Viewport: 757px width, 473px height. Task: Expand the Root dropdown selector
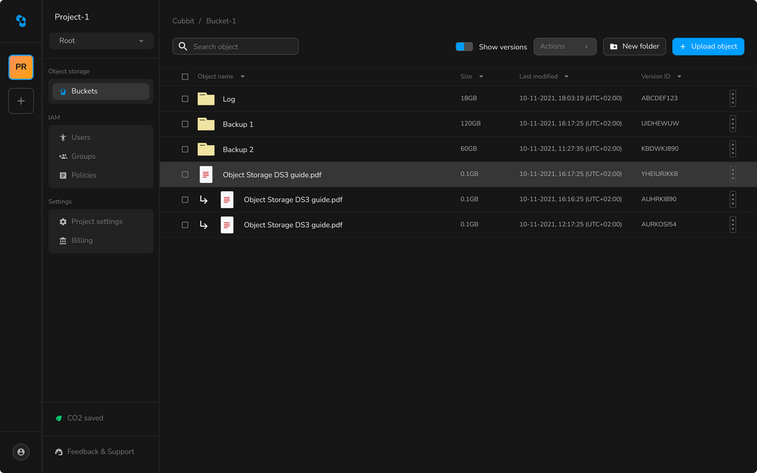(x=102, y=41)
